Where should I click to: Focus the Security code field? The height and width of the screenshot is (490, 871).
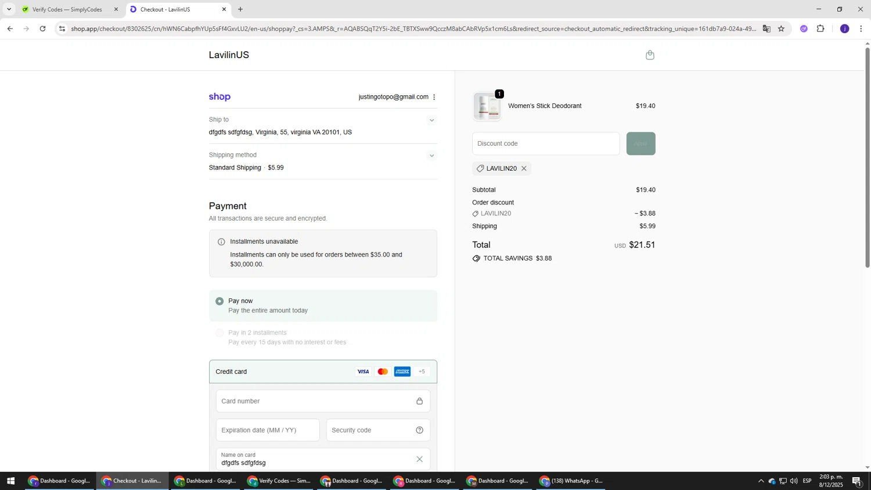click(x=378, y=430)
